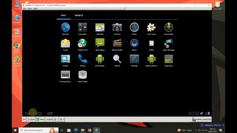Click the Android battery status icon
This screenshot has height=133, width=237.
(x=209, y=113)
